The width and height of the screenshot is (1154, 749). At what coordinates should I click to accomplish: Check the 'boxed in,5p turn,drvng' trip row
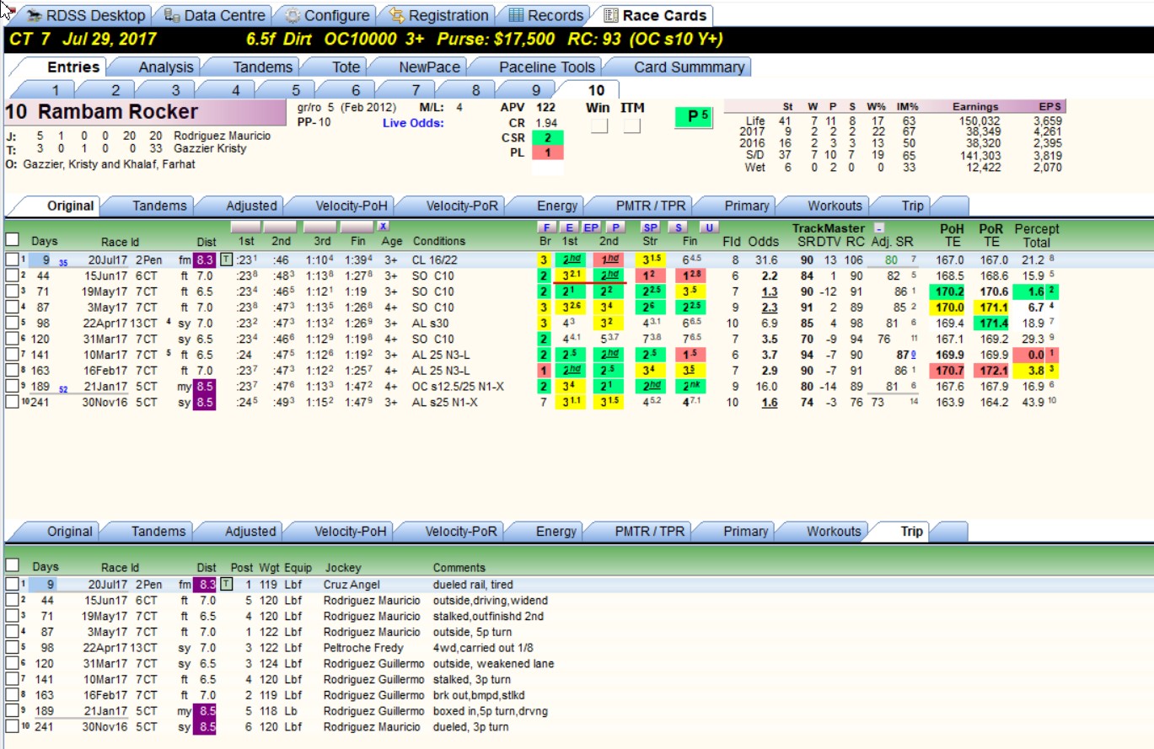(11, 711)
